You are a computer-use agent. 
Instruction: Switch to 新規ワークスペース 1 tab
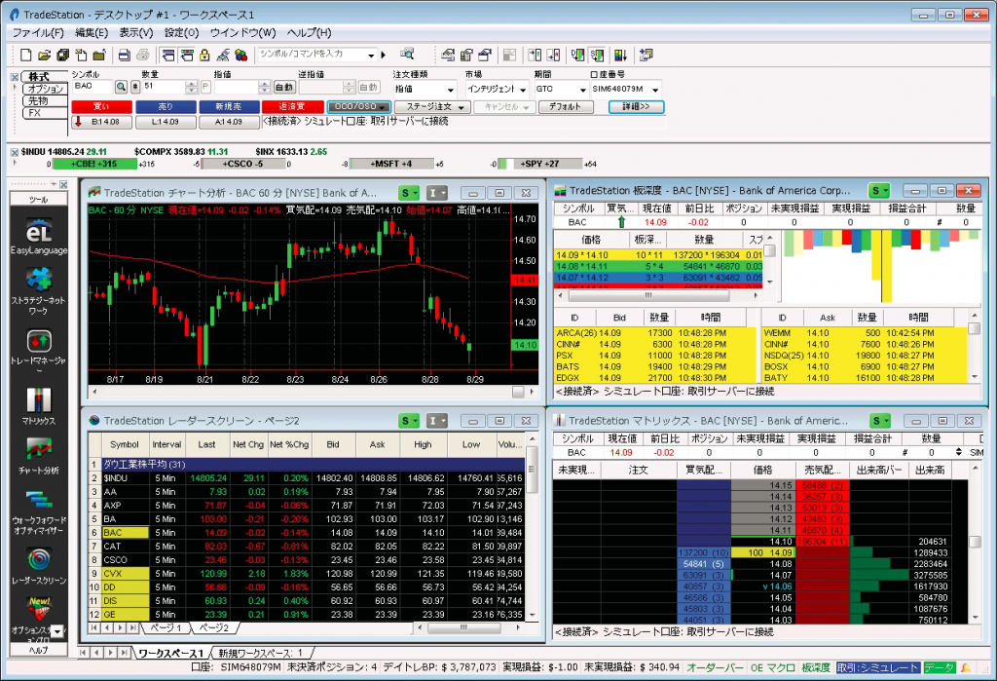click(x=260, y=652)
